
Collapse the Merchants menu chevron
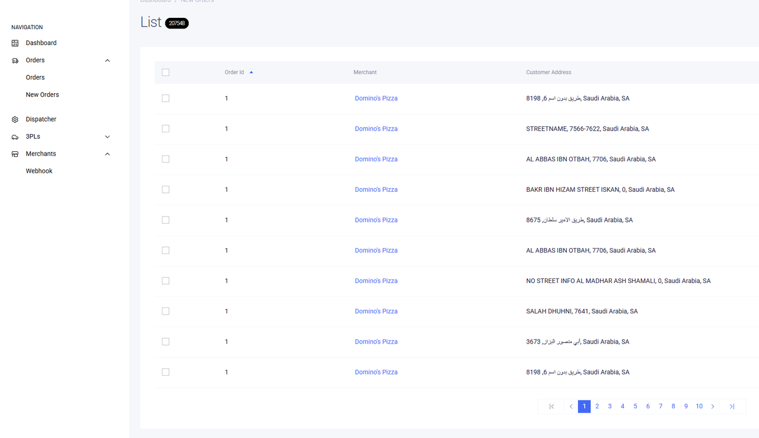pos(107,154)
